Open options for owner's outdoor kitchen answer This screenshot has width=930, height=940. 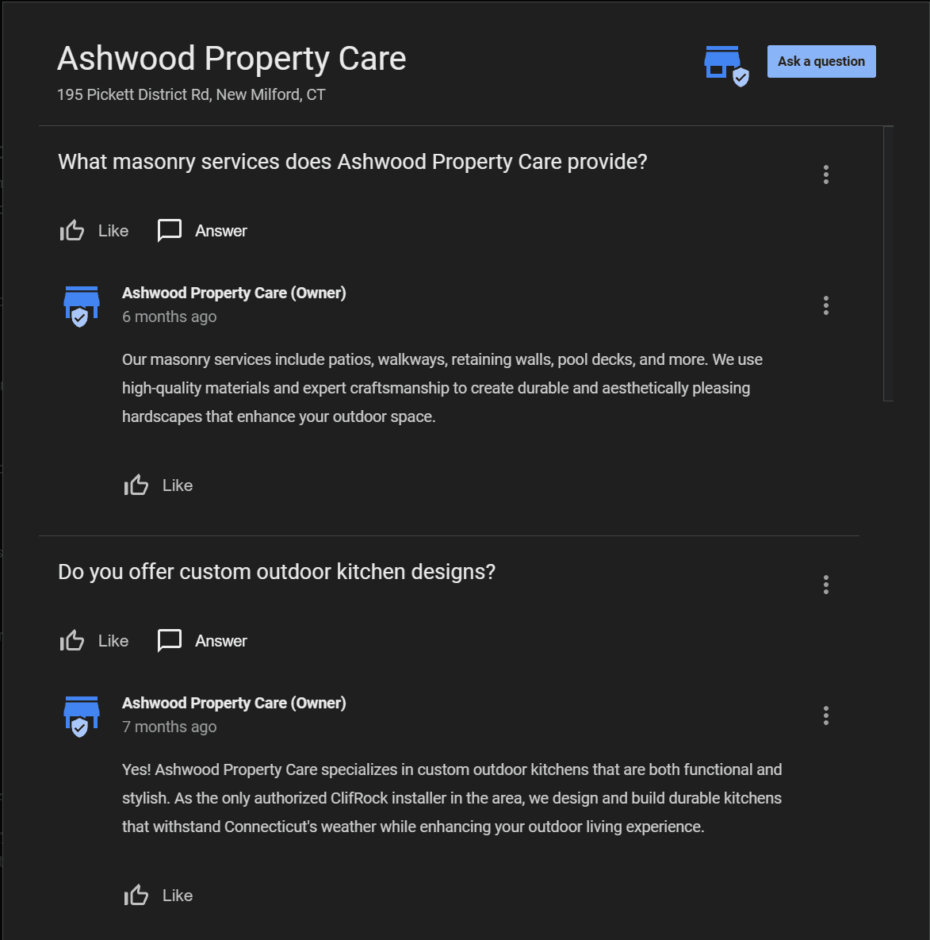tap(826, 716)
